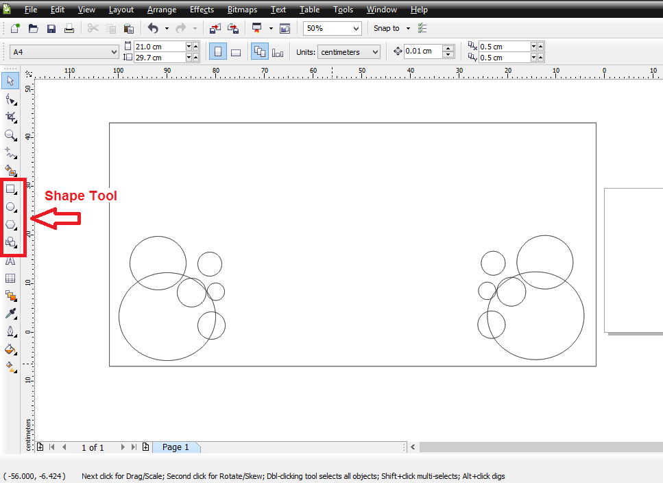This screenshot has height=483, width=663.
Task: Select the Crop tool
Action: tap(10, 117)
